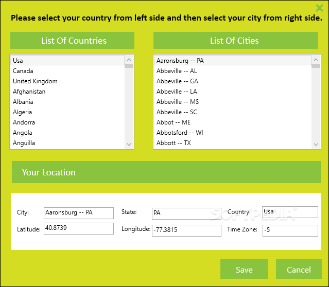Click into the Longitude field

coord(186,230)
